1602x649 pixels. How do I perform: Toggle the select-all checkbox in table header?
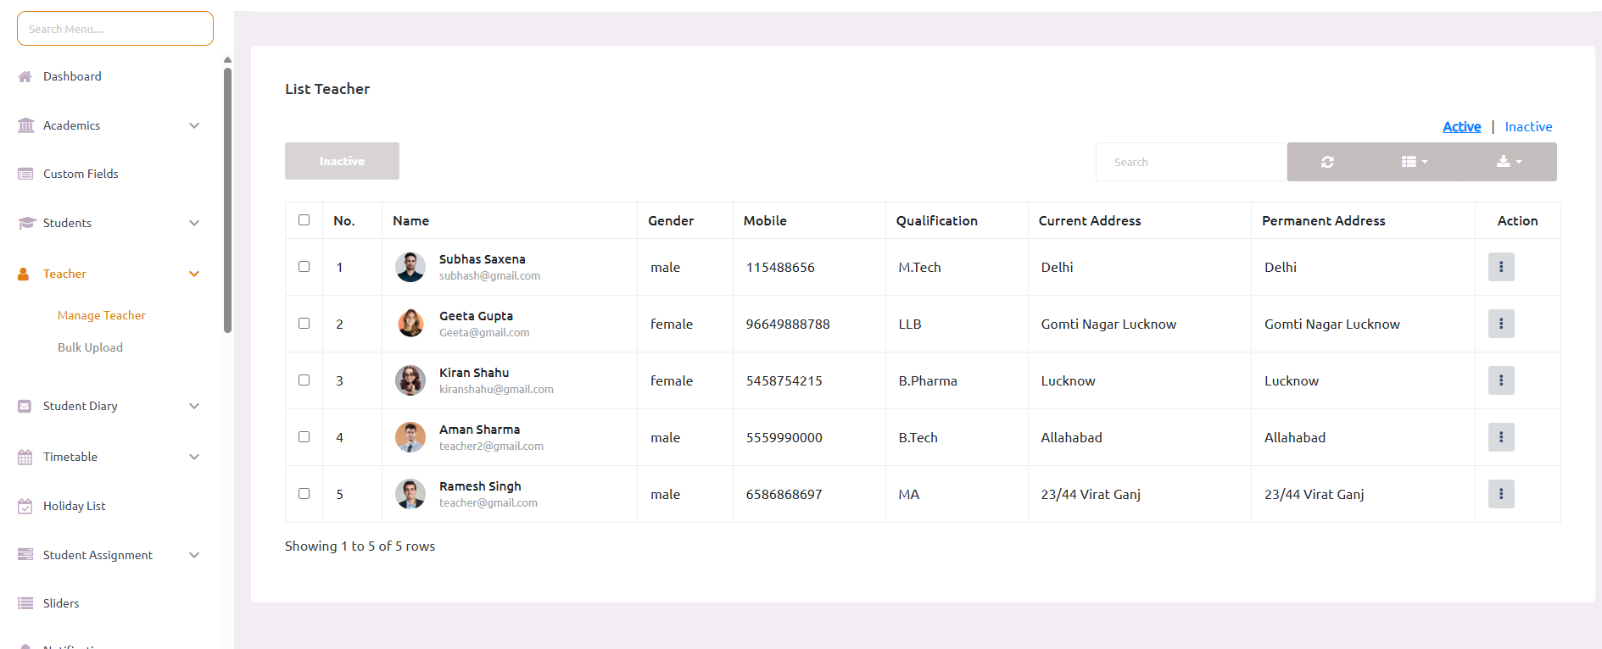coord(304,220)
